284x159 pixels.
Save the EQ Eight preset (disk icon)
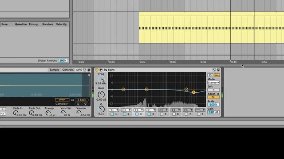pos(218,70)
